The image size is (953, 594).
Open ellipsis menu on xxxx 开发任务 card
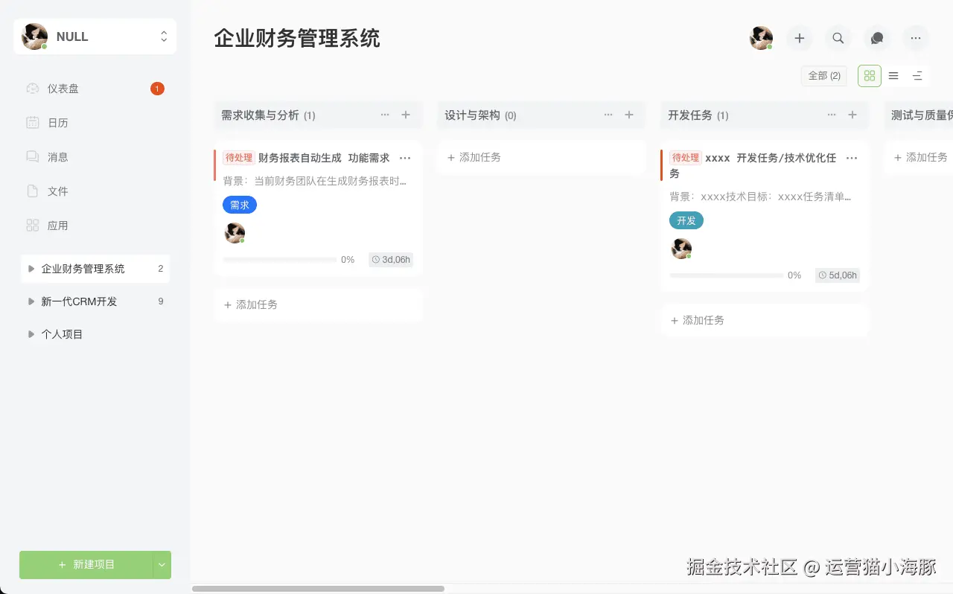pyautogui.click(x=852, y=158)
